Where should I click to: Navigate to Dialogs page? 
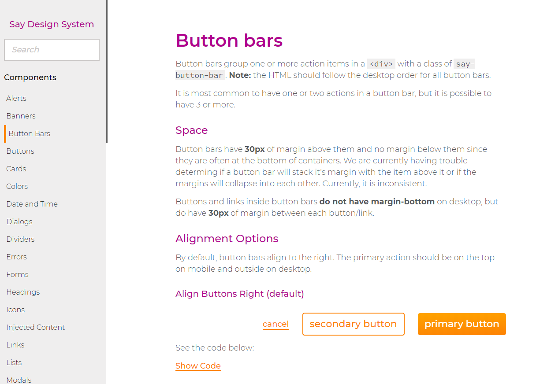tap(19, 222)
